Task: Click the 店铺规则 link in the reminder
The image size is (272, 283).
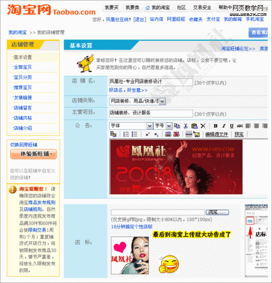Action: (x=33, y=209)
